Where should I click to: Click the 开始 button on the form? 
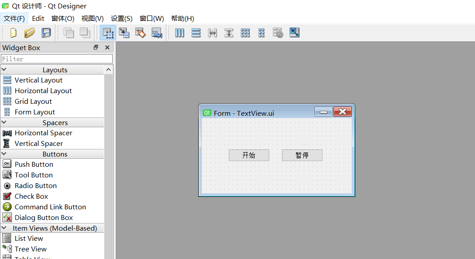pyautogui.click(x=249, y=155)
